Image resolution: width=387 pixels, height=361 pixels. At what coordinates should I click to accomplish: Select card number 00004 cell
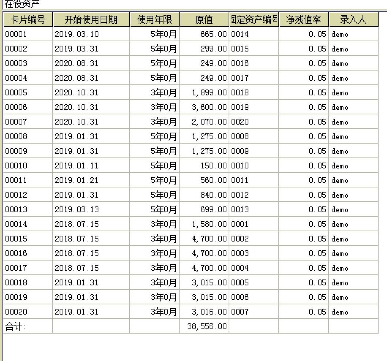coord(28,78)
